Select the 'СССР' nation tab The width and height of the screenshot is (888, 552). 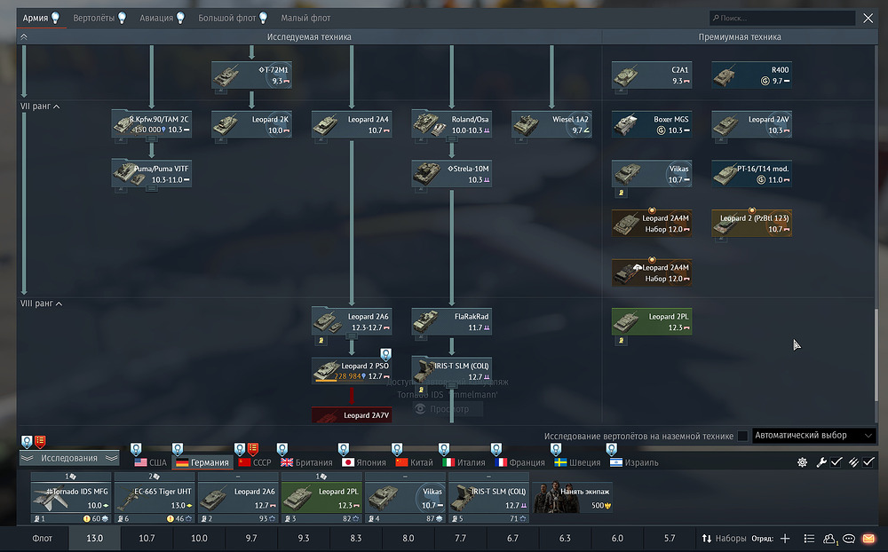[256, 462]
